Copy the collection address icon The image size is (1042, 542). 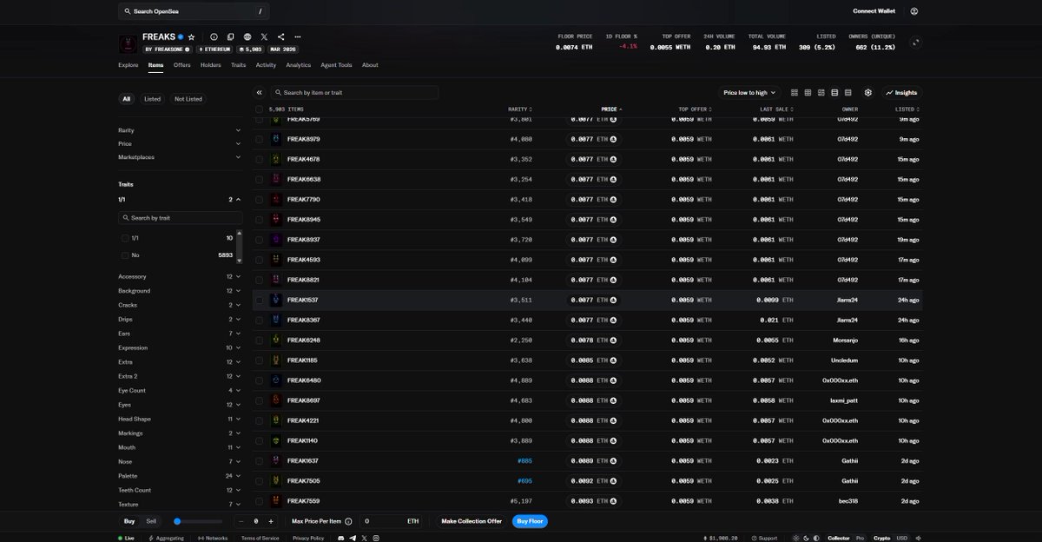tap(231, 37)
